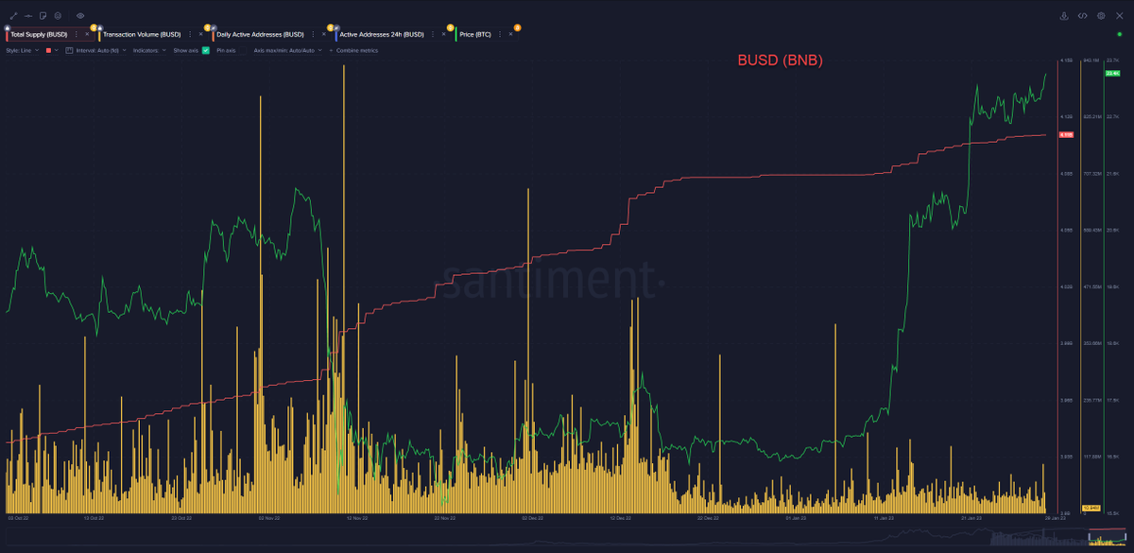Click Combine metrics button

point(353,50)
